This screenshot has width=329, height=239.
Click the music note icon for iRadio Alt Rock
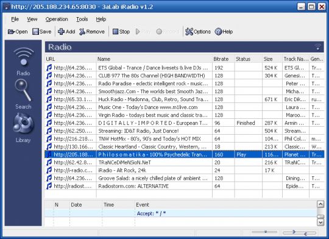49,170
